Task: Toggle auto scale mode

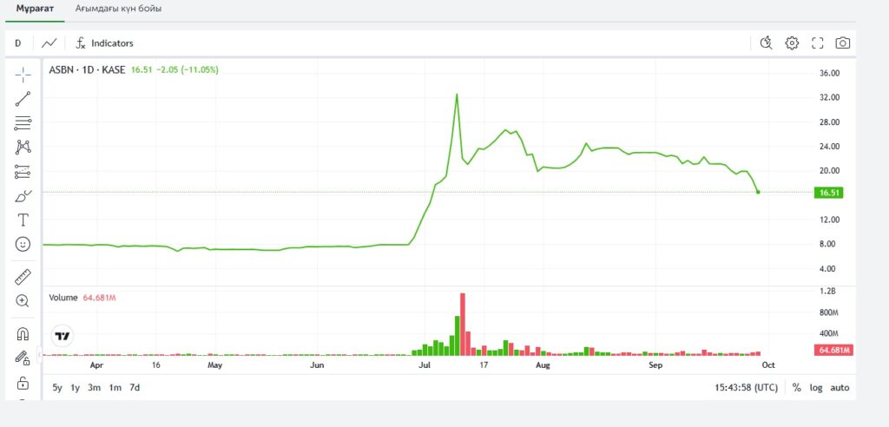Action: point(840,388)
